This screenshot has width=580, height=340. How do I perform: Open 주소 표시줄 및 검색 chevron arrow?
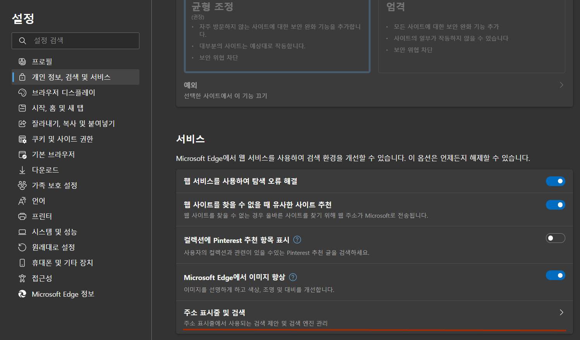pos(561,312)
